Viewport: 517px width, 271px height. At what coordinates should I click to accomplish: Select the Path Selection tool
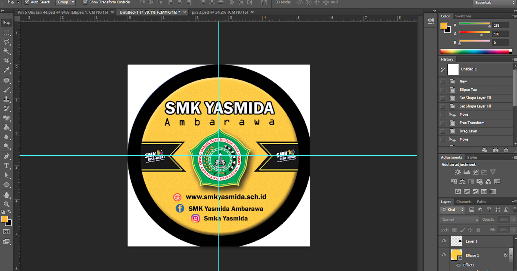(6, 176)
